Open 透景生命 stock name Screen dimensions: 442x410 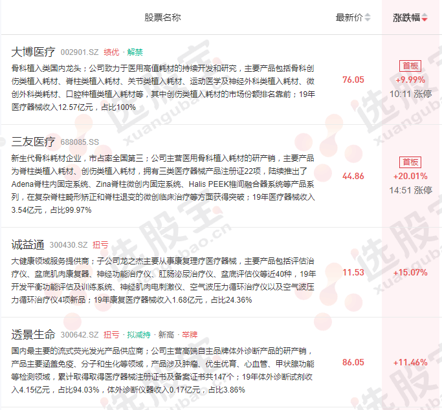33,334
